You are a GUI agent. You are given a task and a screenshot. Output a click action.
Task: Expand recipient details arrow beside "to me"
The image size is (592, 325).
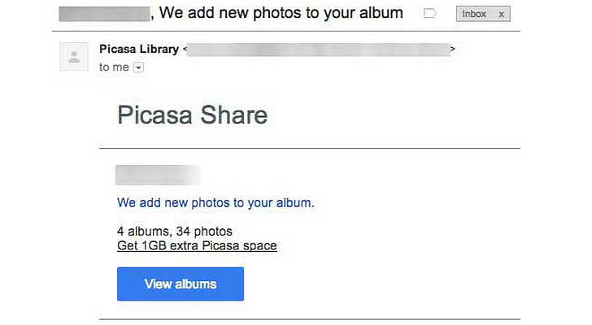(138, 67)
